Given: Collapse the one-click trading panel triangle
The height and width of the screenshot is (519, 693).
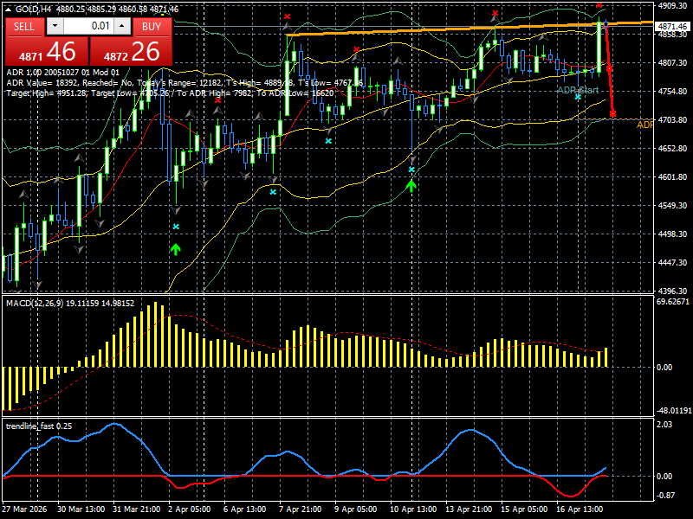Looking at the screenshot, I should click(9, 9).
